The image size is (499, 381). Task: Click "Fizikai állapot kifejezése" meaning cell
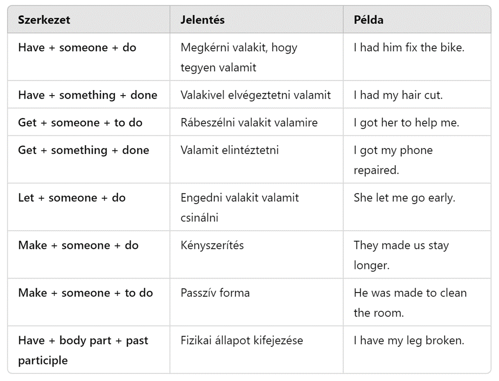pyautogui.click(x=242, y=341)
